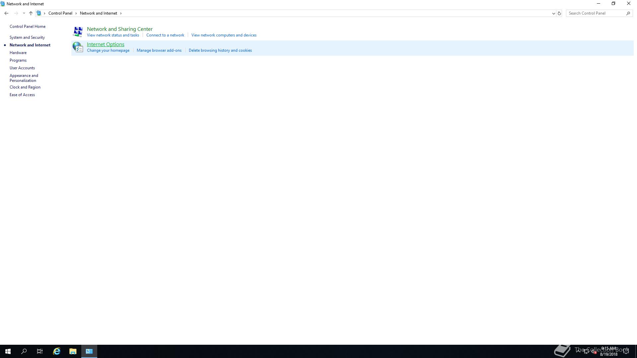This screenshot has width=637, height=358.
Task: Click the Network and Sharing Center icon
Action: (78, 31)
